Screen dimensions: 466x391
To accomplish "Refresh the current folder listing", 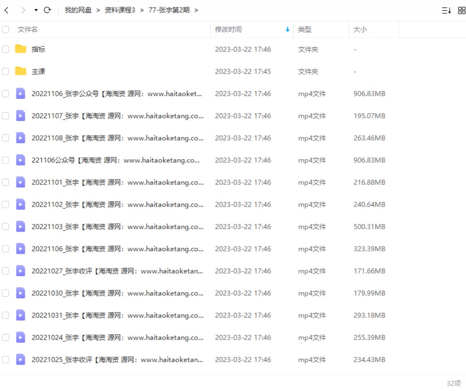I will [47, 10].
